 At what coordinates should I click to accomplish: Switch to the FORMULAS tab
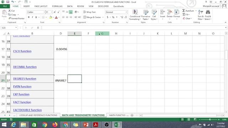coord(57,6)
